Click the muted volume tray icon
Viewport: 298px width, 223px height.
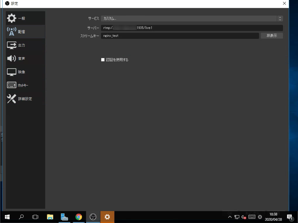pos(244,217)
